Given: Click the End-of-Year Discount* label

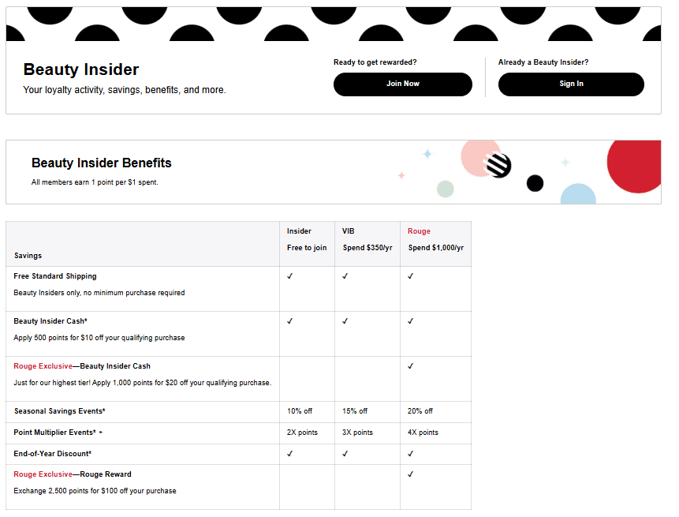Looking at the screenshot, I should (52, 454).
